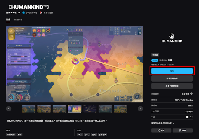Image resolution: width=199 pixels, height=139 pixels.
Task: Click the AMPLITUDE Studios developer name
Action: 184,100
